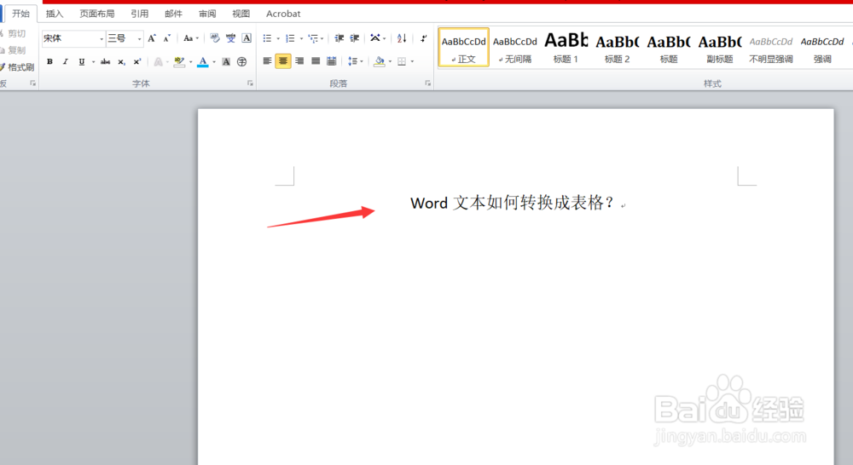Viewport: 853px width, 465px height.
Task: Open the phonetic guide (wén) tool
Action: tap(230, 38)
